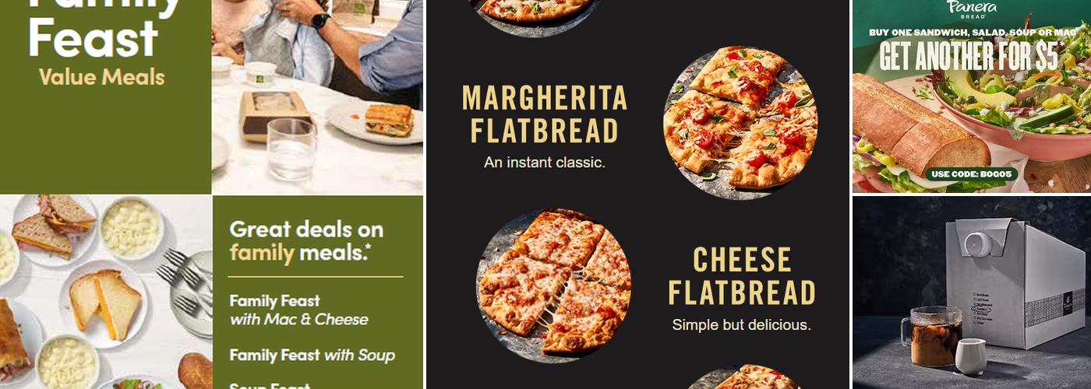Click Family Feast with Soup option
1091x389 pixels.
pyautogui.click(x=312, y=356)
